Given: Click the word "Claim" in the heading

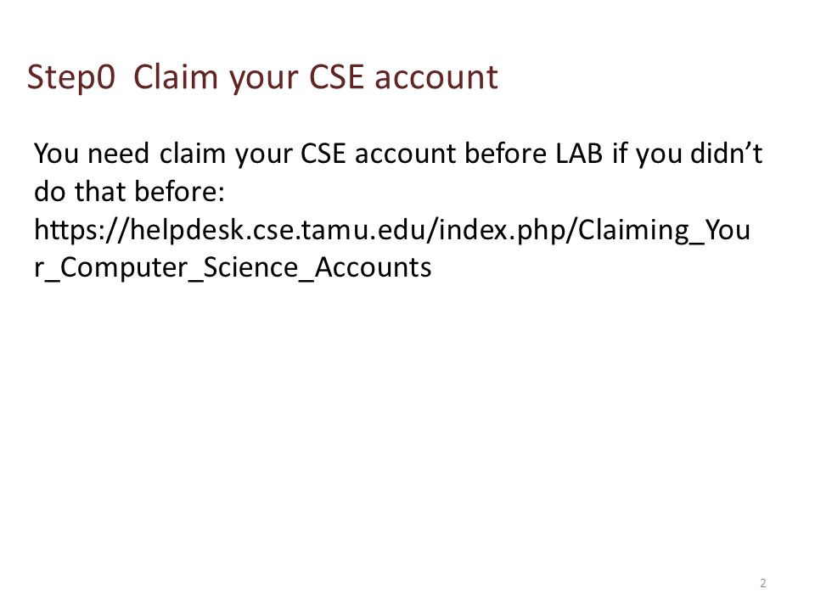Looking at the screenshot, I should click(175, 77).
